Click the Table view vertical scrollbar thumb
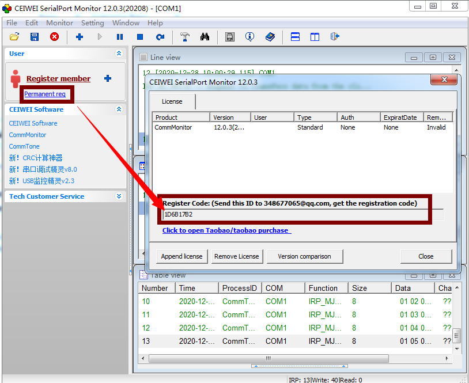 pos(456,335)
